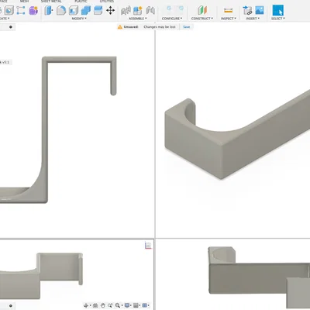Screen dimensions: 310x310
Task: Click the first greyed Configure icon
Action: (x=169, y=9)
